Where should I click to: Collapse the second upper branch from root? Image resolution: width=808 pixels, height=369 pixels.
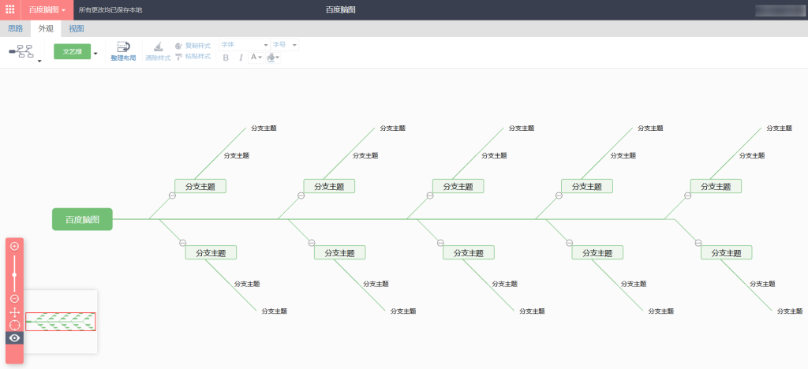click(301, 196)
